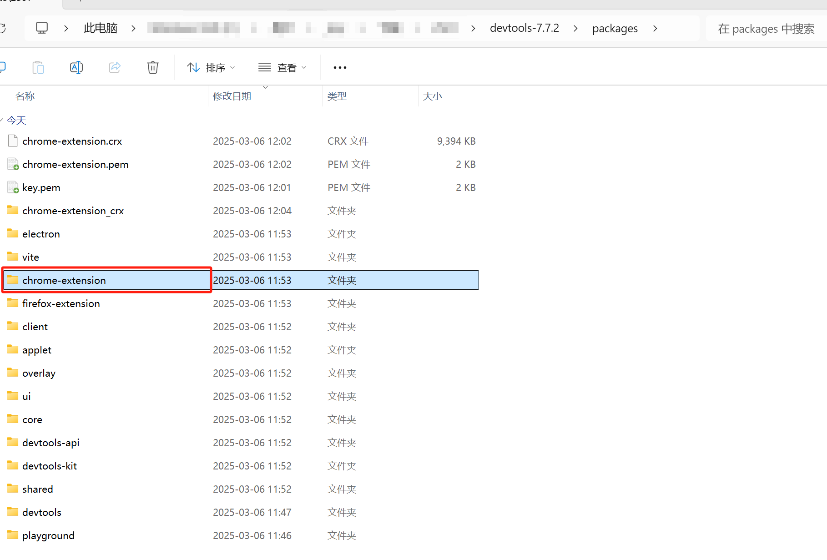
Task: Expand chevron after 此电脑 breadcrumb
Action: (x=133, y=28)
